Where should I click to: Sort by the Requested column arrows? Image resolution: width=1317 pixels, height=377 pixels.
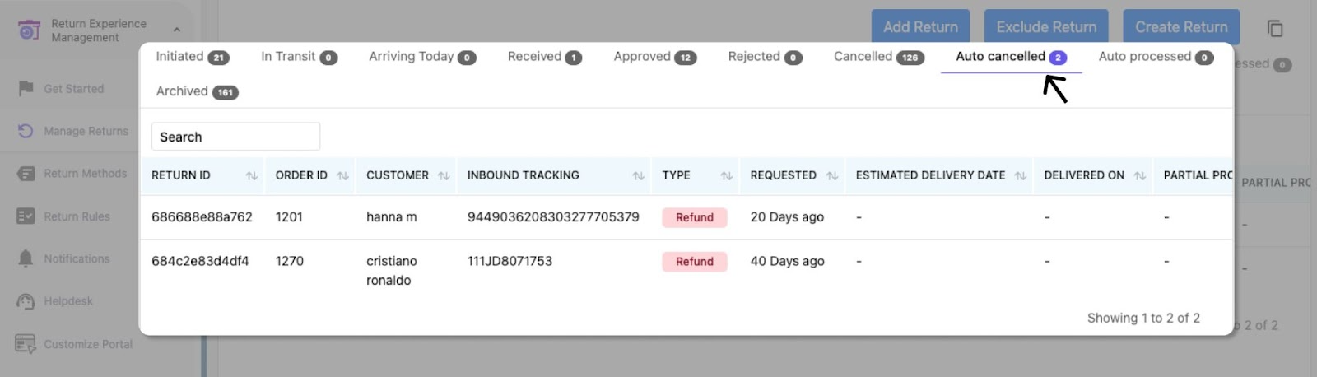coord(832,176)
